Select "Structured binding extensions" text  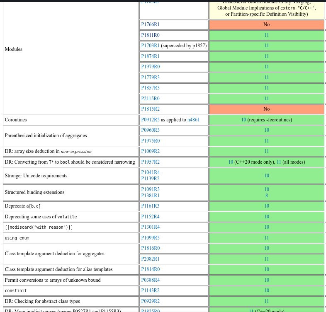pyautogui.click(x=34, y=192)
